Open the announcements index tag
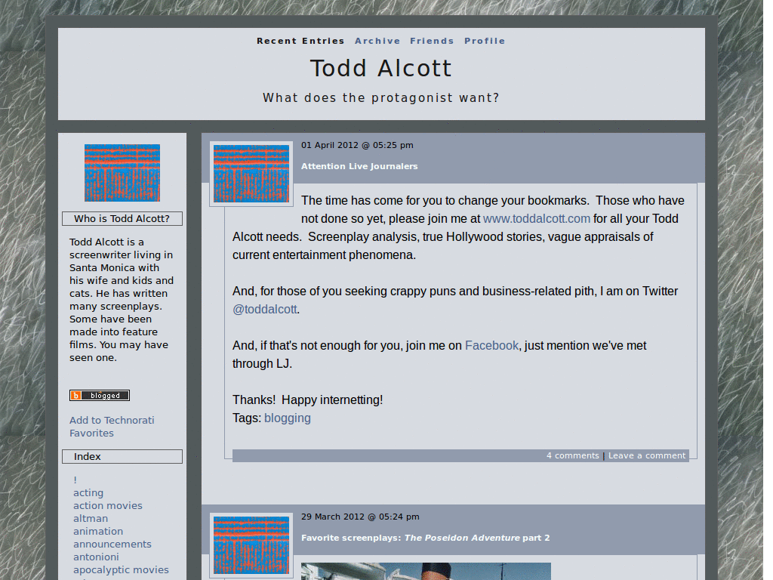 (x=112, y=544)
